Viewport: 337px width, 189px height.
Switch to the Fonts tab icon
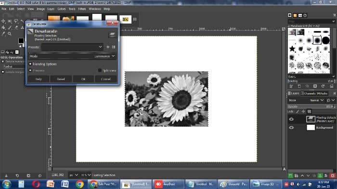click(x=300, y=15)
